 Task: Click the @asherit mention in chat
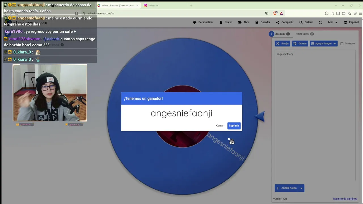coord(51,39)
